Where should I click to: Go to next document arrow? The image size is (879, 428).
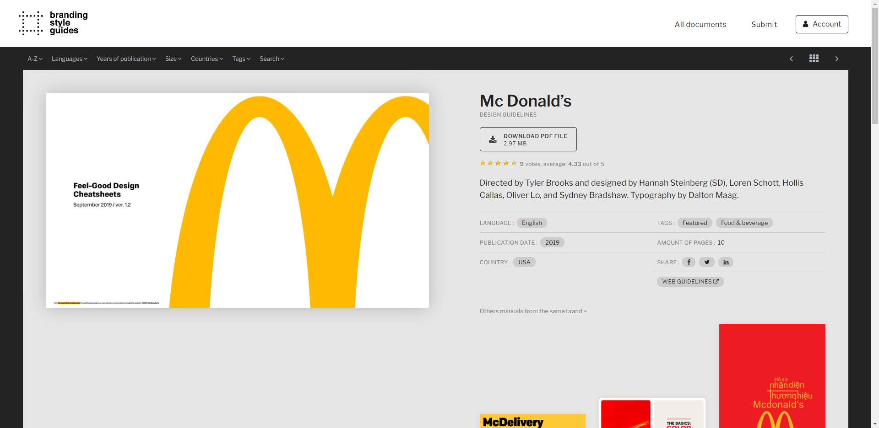pos(837,59)
